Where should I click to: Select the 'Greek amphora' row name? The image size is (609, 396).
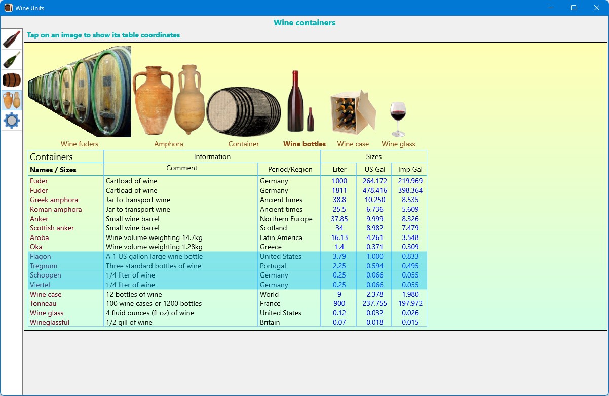coord(54,200)
